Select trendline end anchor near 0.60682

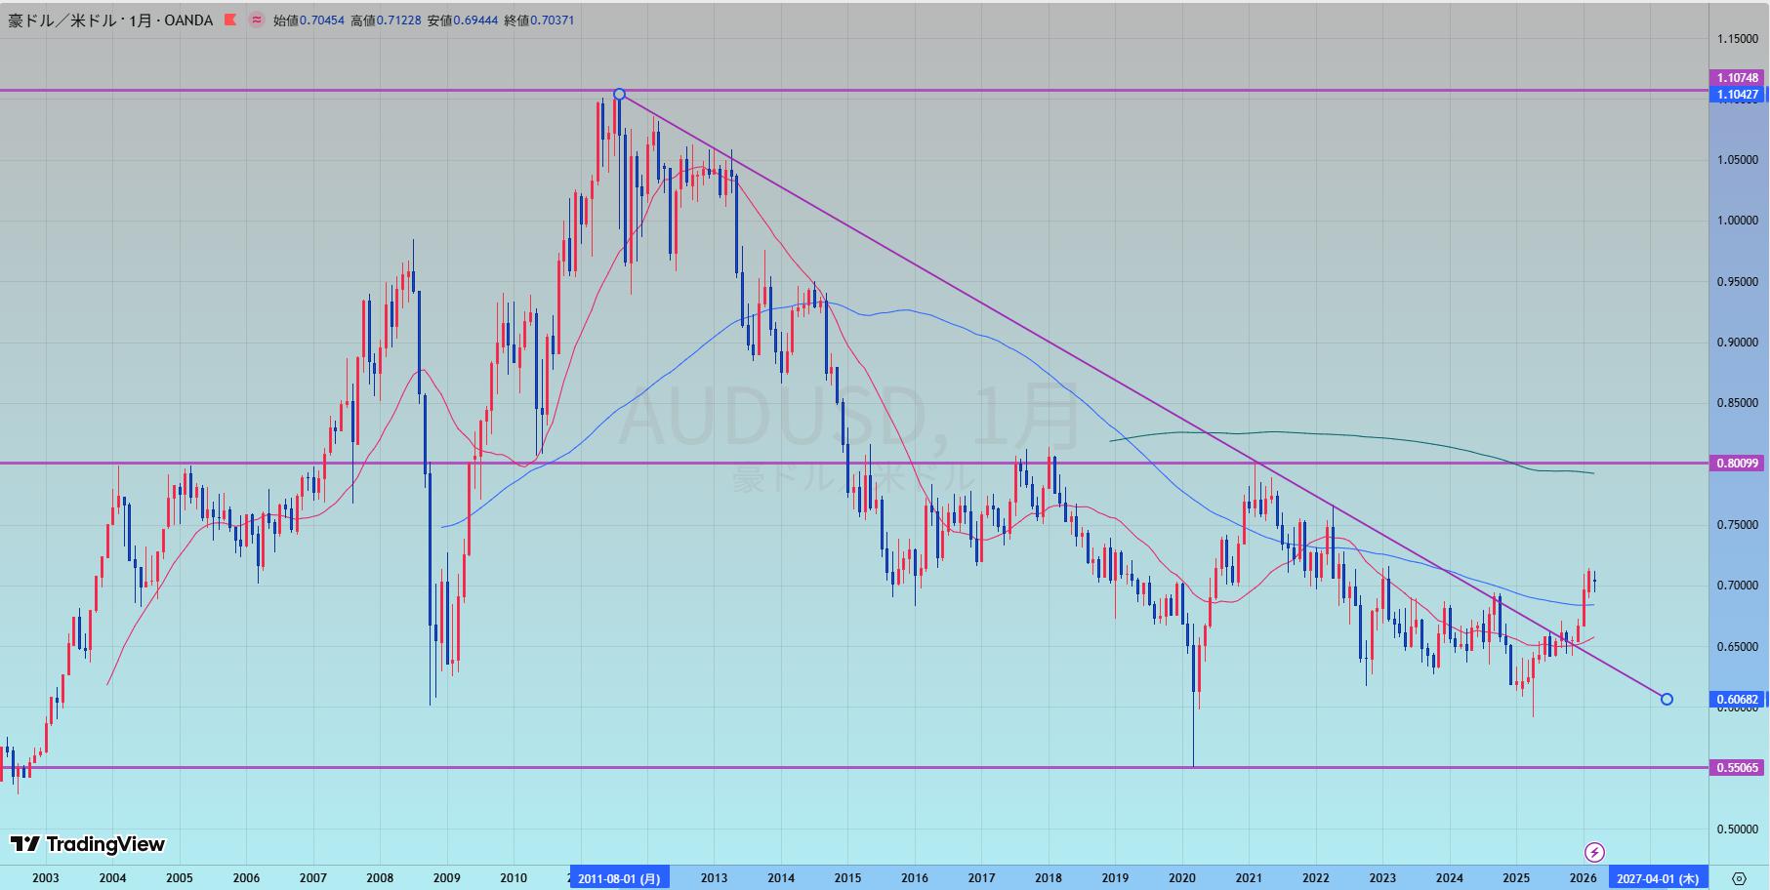[x=1667, y=699]
